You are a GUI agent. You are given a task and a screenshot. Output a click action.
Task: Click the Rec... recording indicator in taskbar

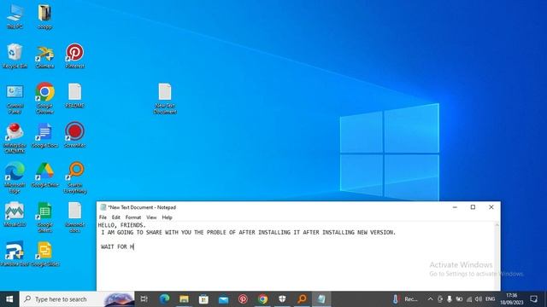[x=404, y=299]
